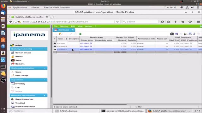Open Show Applications grid in dock
202x113 pixels.
coord(3,110)
